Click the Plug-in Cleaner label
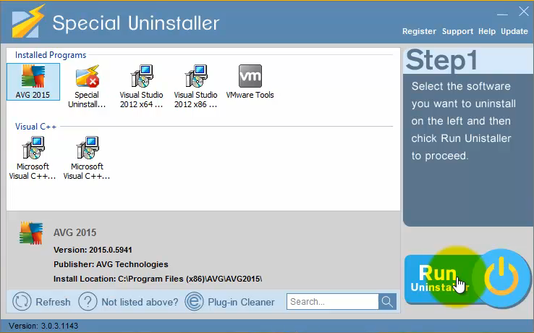The height and width of the screenshot is (333, 534). tap(241, 302)
